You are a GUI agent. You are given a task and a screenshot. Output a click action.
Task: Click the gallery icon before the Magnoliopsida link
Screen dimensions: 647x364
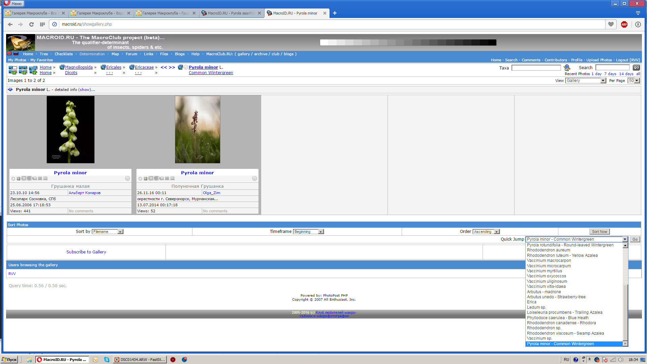62,67
